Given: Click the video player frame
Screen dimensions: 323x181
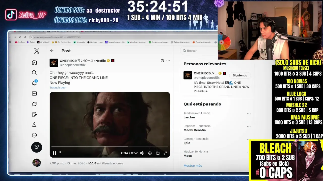Looking at the screenshot, I should (x=110, y=125).
